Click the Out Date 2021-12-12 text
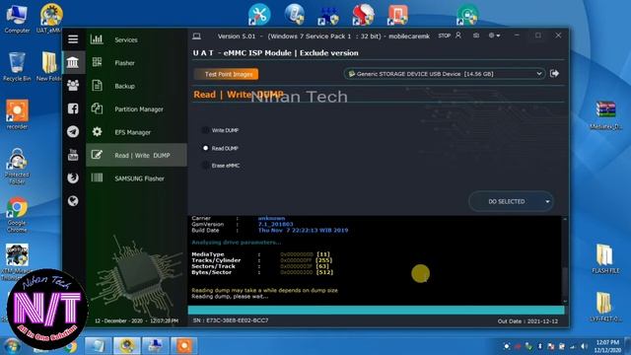 (528, 321)
